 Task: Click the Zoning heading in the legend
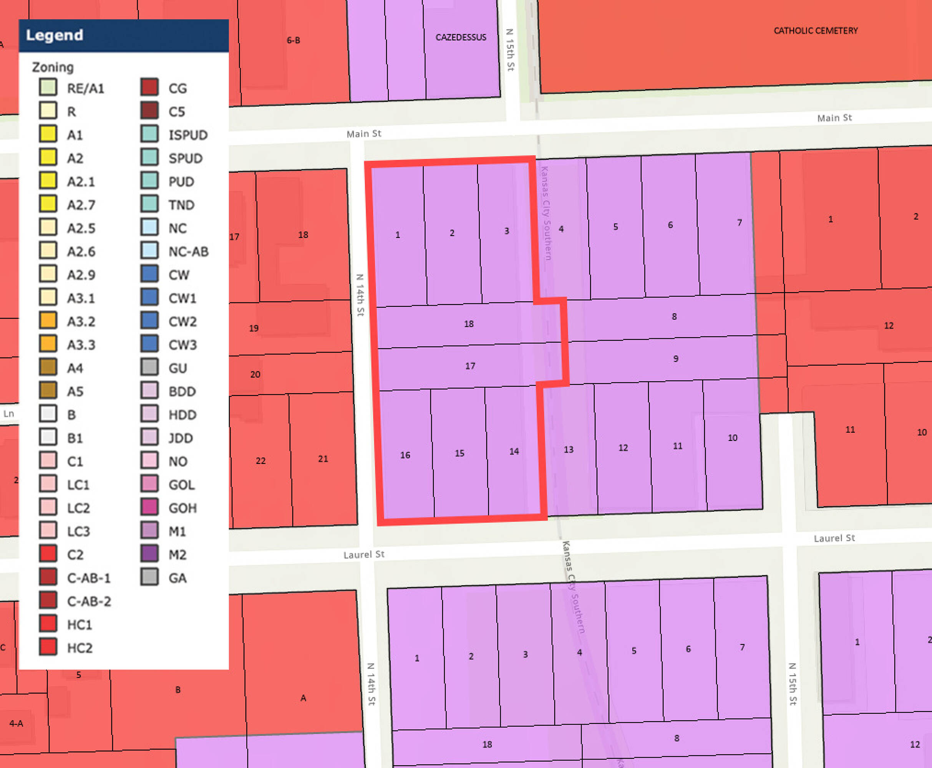(x=53, y=67)
